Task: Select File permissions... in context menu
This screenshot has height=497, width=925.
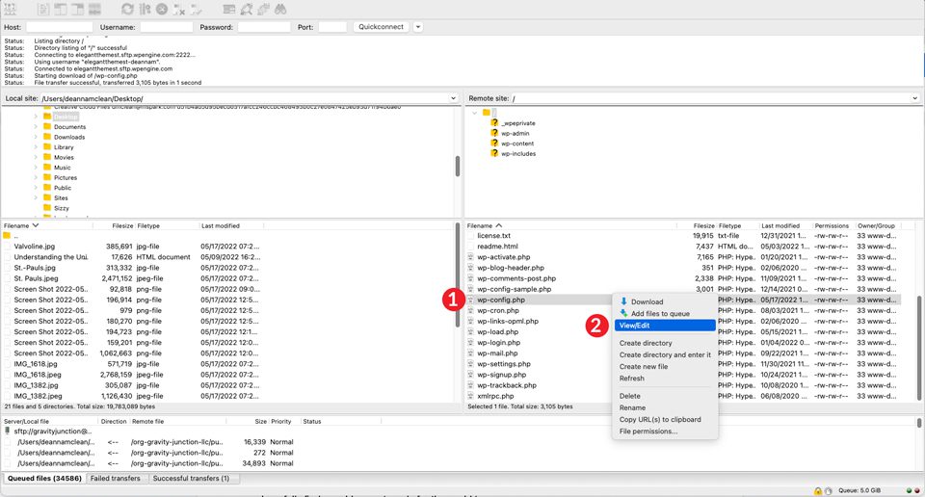Action: point(647,432)
